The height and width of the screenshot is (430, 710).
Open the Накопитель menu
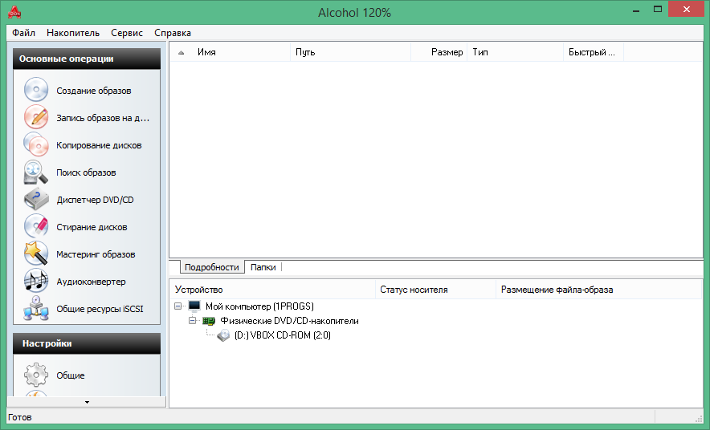(73, 33)
